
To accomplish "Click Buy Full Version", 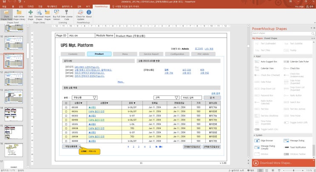I will tap(57, 15).
